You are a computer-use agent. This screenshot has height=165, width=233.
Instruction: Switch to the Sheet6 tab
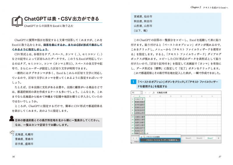point(199,138)
